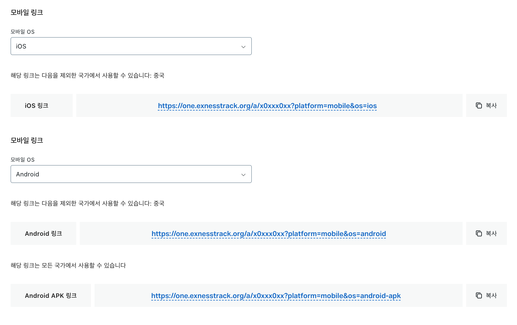Viewport: 517px width, 325px height.
Task: Click the copy icon beside the Android link
Action: coord(479,233)
